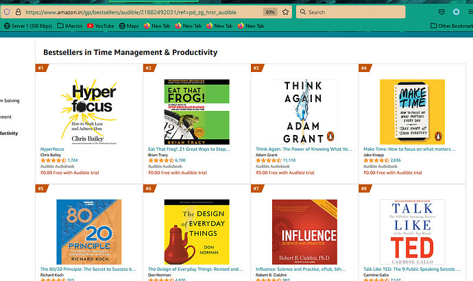The image size is (473, 281).
Task: Bookmark this page with the star icon
Action: click(285, 12)
